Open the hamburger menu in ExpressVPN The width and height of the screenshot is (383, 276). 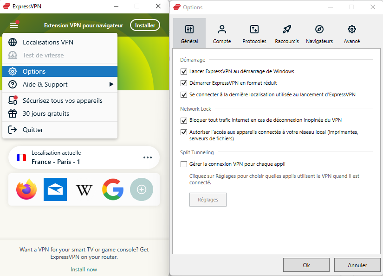pos(14,25)
